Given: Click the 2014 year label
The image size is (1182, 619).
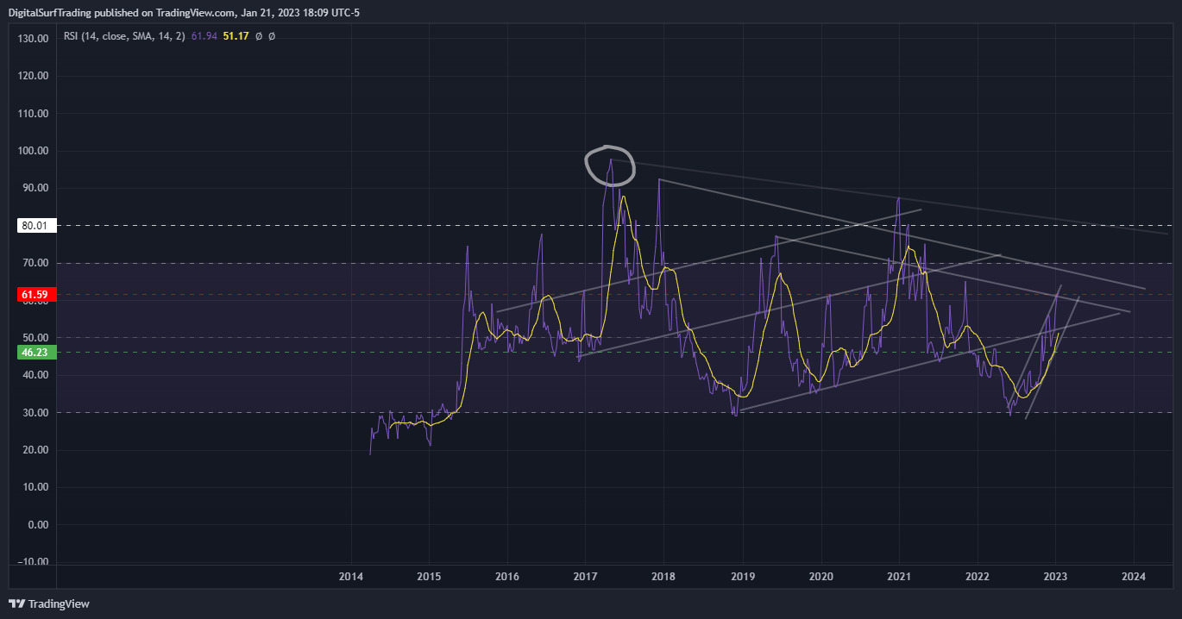Looking at the screenshot, I should (x=351, y=576).
